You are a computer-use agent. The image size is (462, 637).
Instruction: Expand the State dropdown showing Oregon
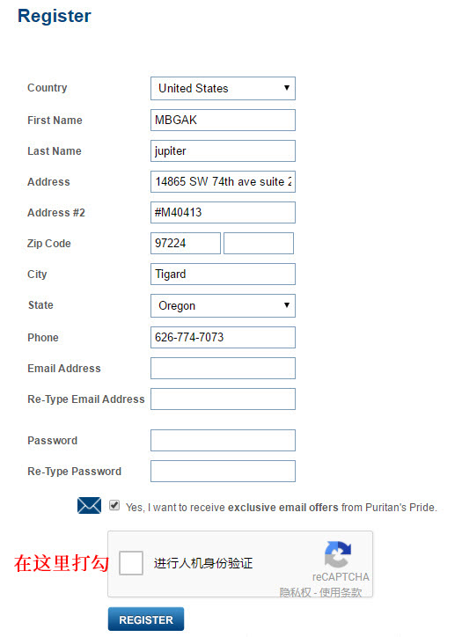223,305
